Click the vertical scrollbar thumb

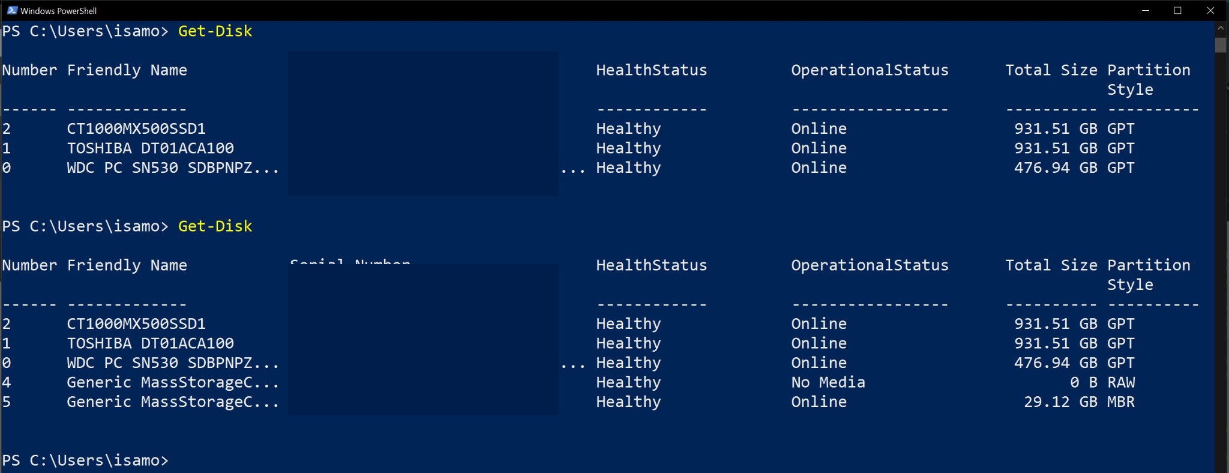[x=1221, y=45]
